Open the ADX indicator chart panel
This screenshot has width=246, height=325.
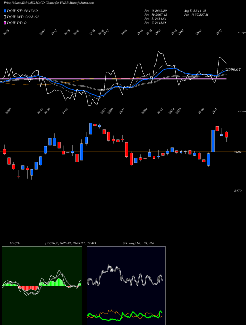126,286
